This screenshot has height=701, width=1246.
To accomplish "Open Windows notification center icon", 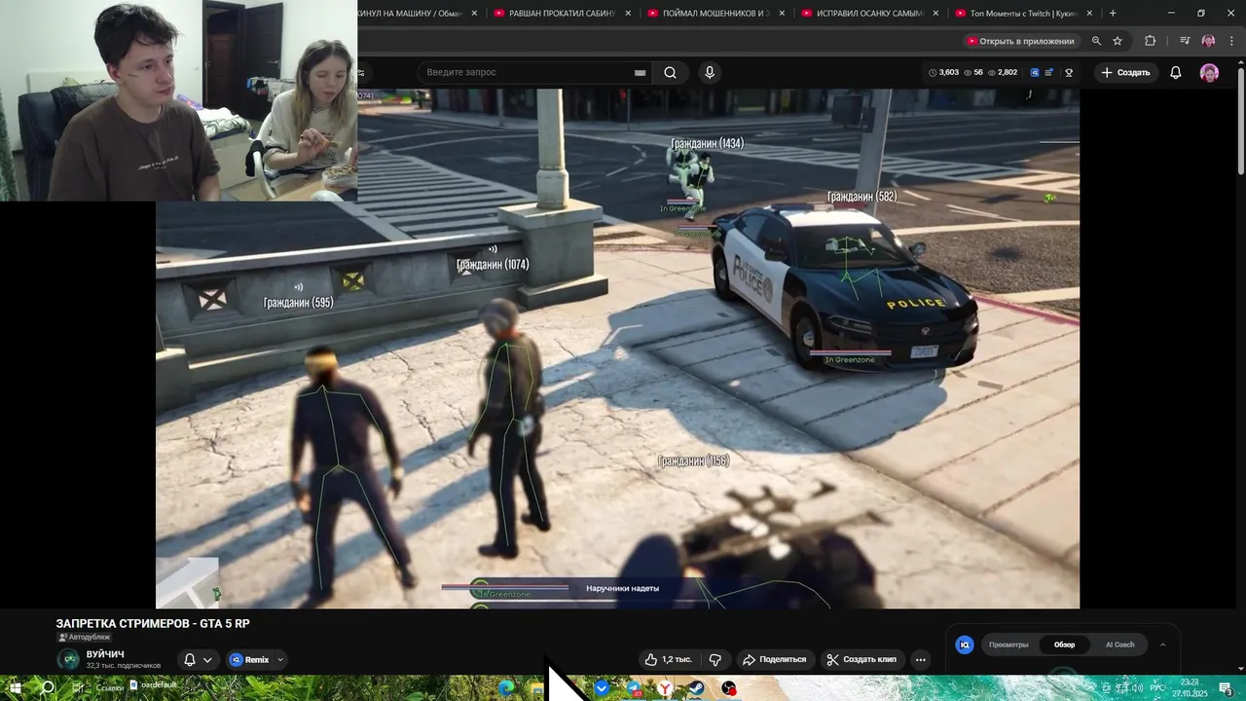I will (1226, 688).
